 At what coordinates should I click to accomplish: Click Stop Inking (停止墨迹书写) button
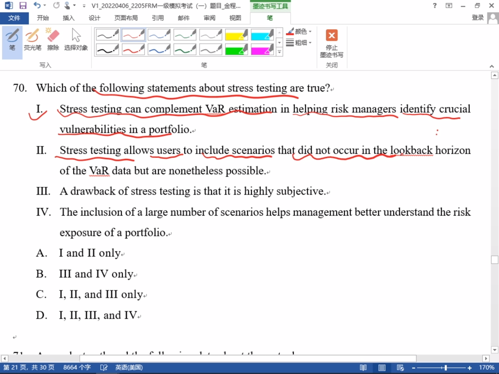[331, 42]
